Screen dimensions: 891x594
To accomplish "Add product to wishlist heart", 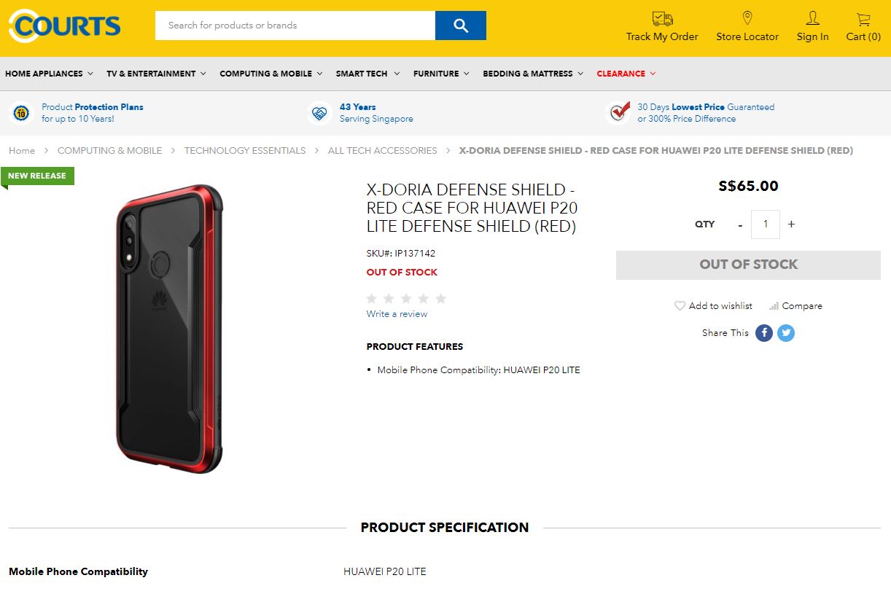I will point(680,306).
